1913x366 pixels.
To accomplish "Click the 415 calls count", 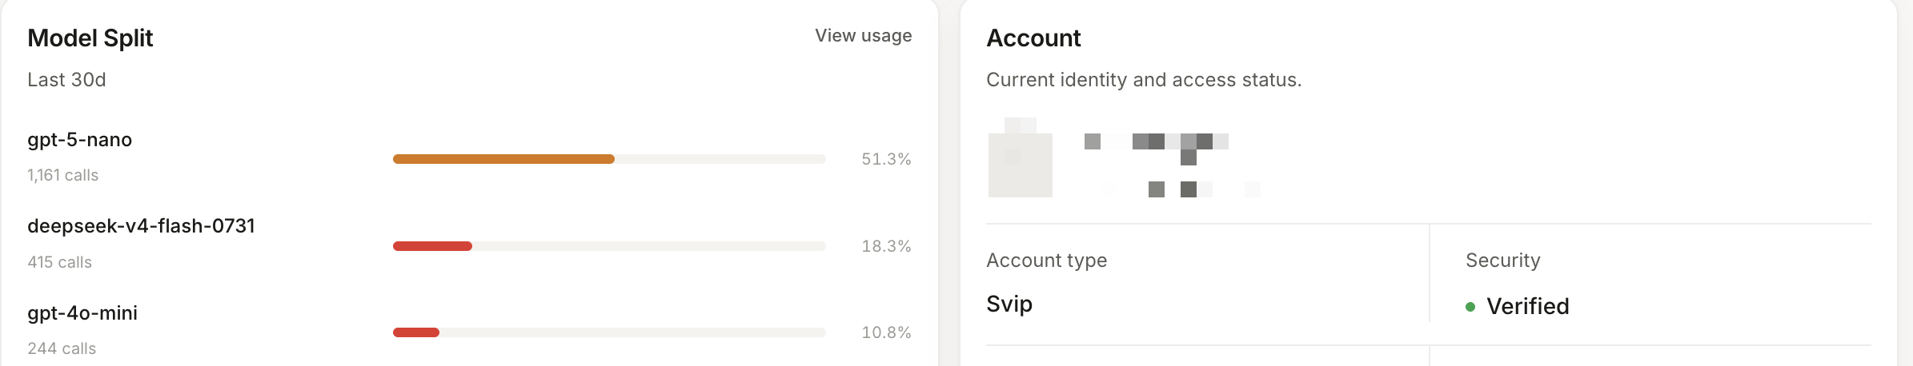I will (x=59, y=262).
